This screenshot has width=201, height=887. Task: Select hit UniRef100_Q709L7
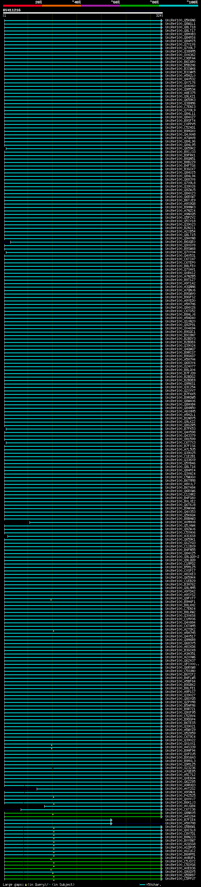[x=180, y=48]
